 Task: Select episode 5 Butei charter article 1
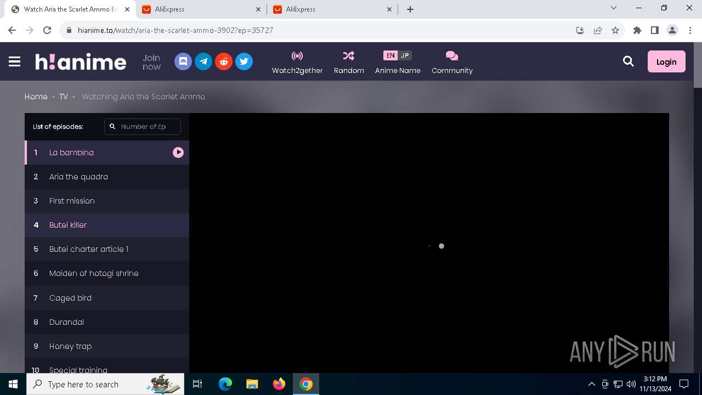(x=107, y=249)
